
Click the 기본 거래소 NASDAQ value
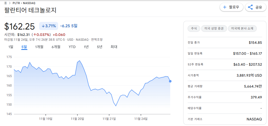click(x=254, y=119)
